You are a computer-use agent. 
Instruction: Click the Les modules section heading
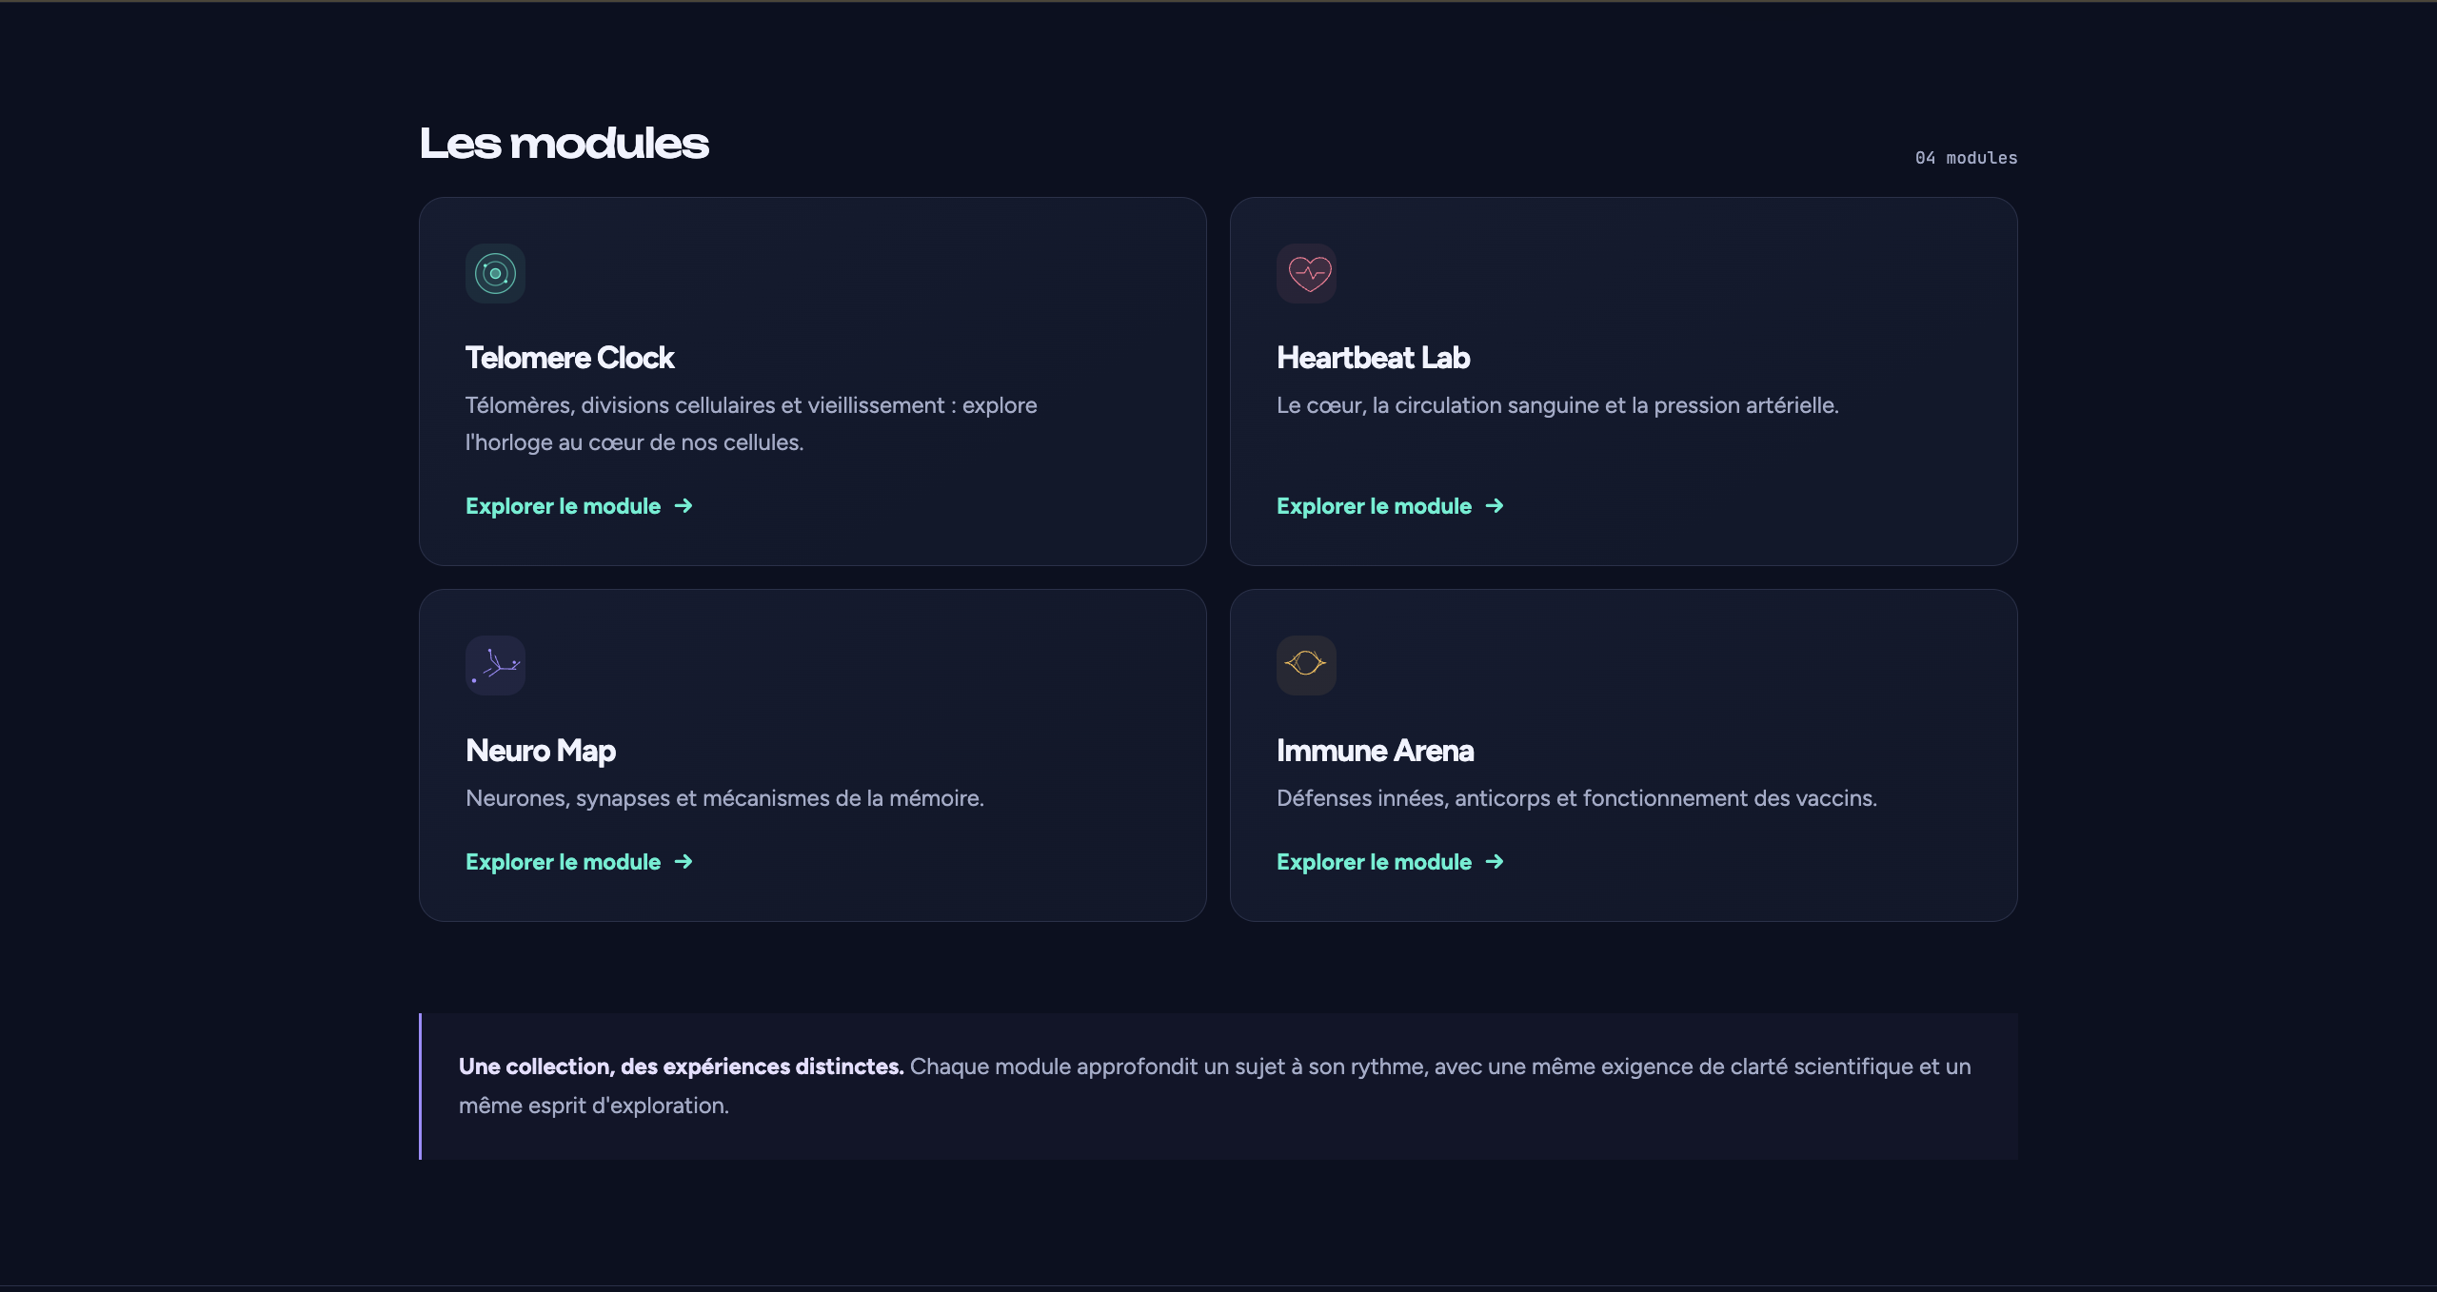pos(564,144)
